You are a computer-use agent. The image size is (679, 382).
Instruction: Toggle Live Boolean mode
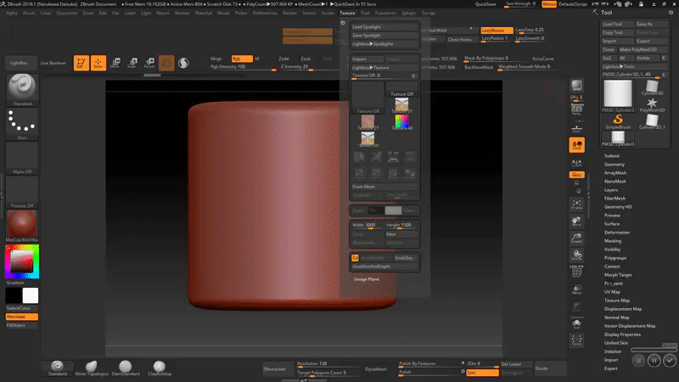(53, 63)
